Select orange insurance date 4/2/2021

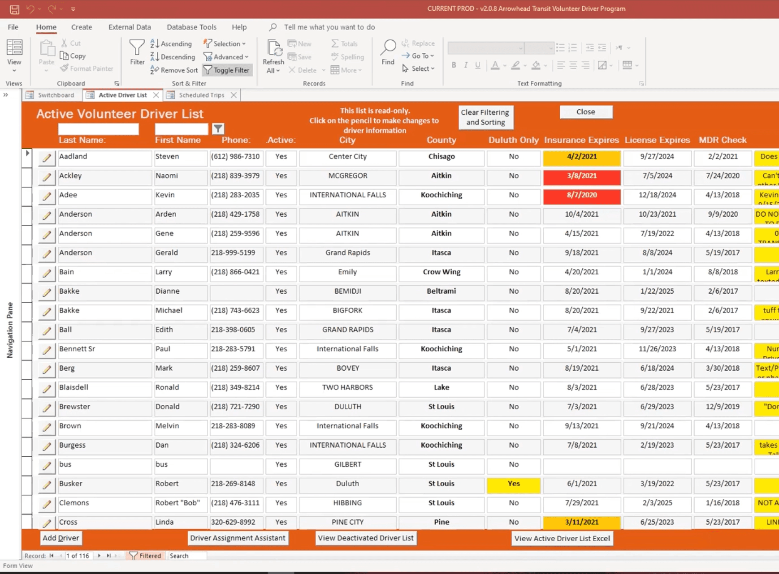click(582, 158)
